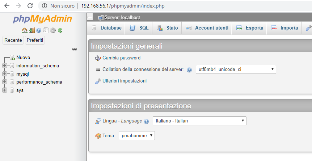Viewport: 312px width, 161px height.
Task: Open the Tema theme dropdown
Action: [x=137, y=136]
